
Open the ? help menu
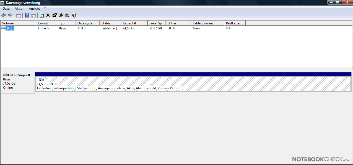point(45,9)
